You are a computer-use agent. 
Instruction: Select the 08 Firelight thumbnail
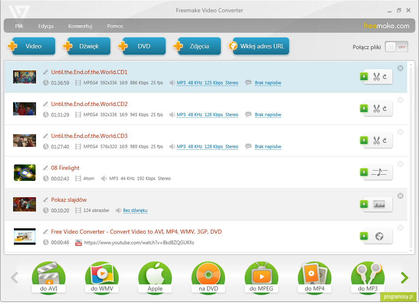(x=25, y=173)
